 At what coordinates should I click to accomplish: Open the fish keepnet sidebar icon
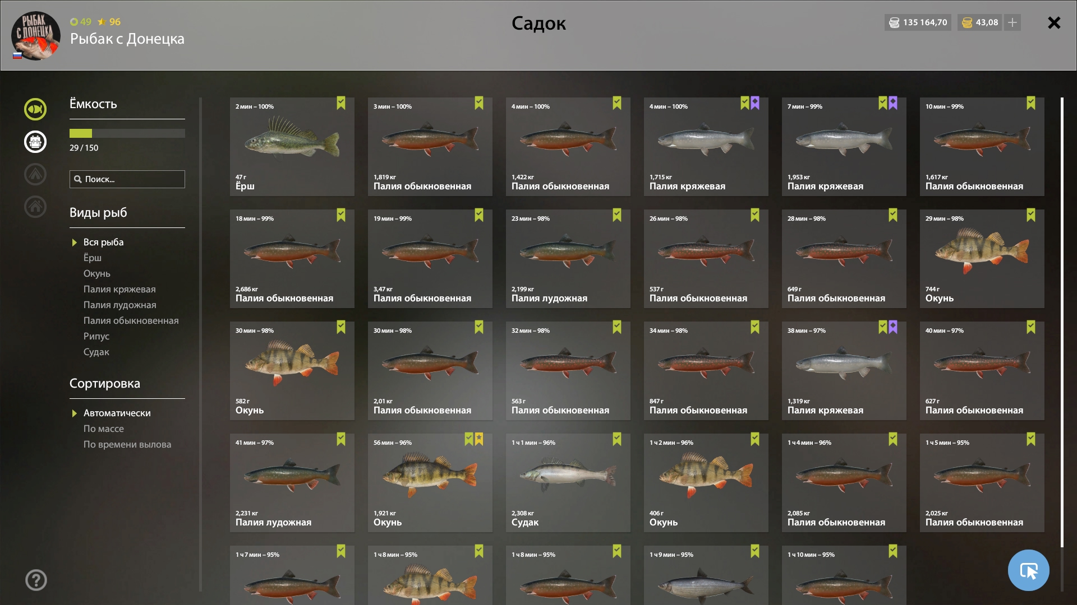[35, 109]
